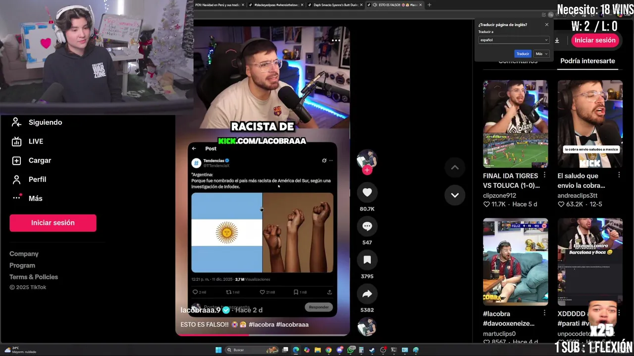
Task: Open Microsoft Edge from taskbar
Action: (x=296, y=350)
